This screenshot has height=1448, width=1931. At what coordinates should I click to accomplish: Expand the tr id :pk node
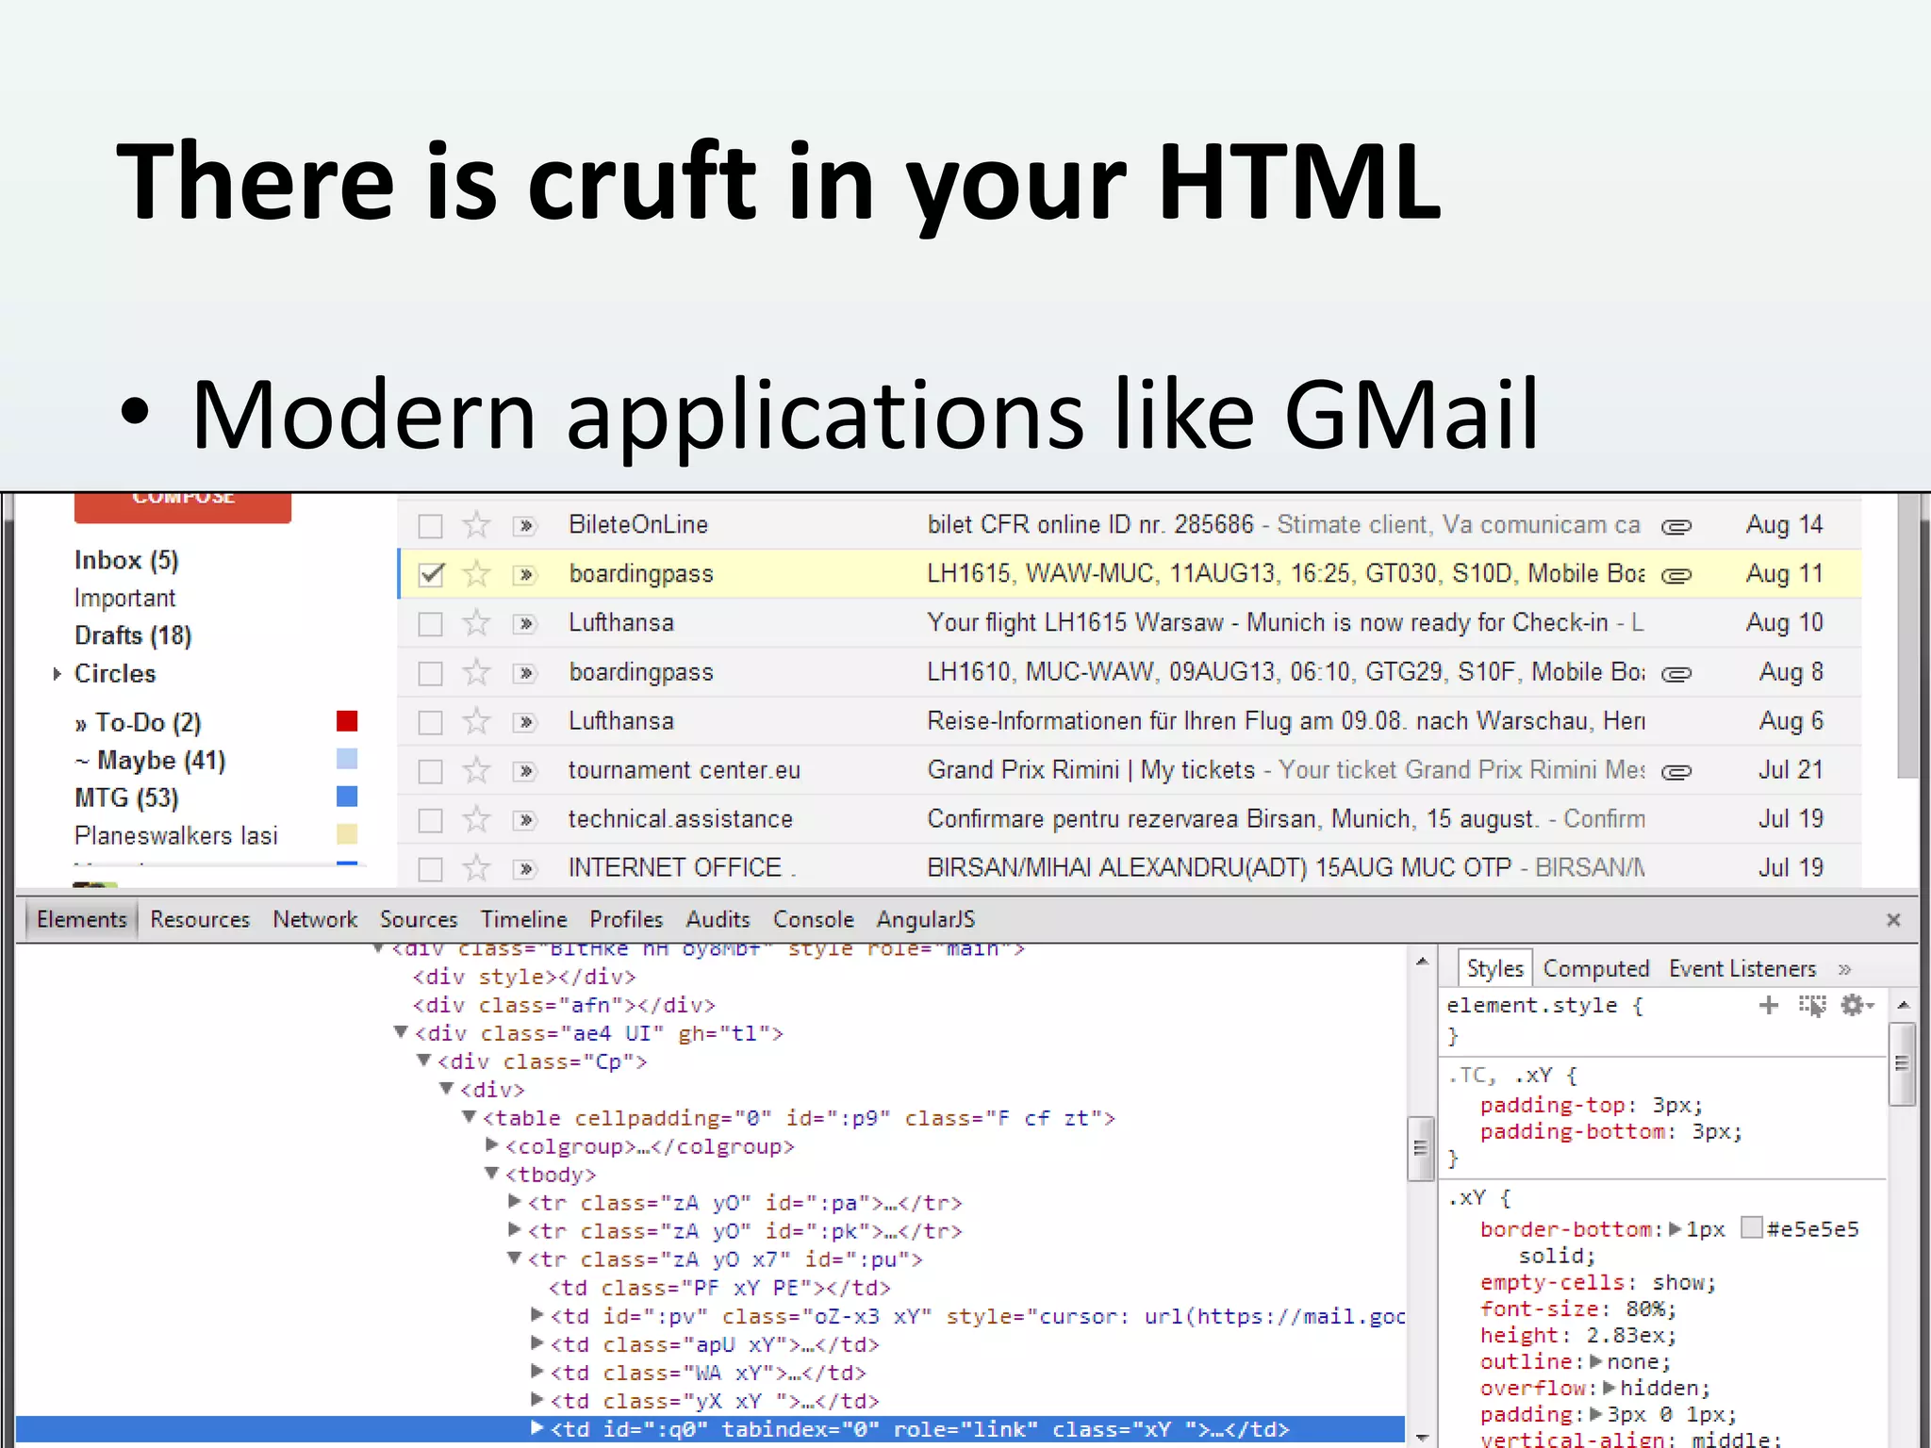pos(514,1230)
